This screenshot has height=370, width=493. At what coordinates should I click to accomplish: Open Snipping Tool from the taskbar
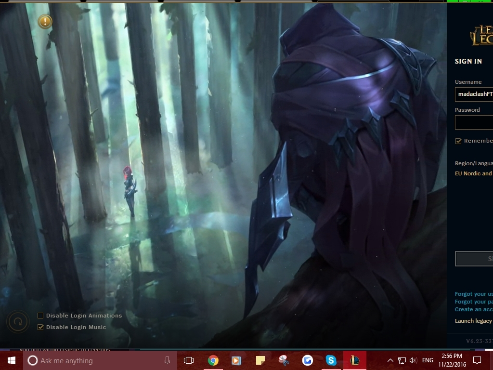point(284,360)
